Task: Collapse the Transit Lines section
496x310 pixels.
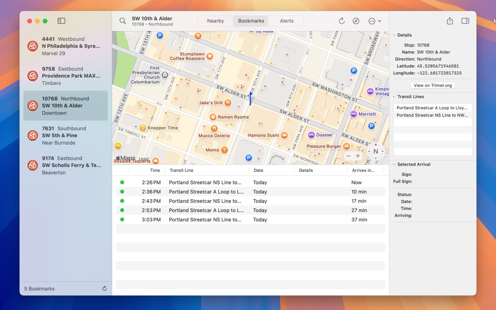Action: [394, 97]
